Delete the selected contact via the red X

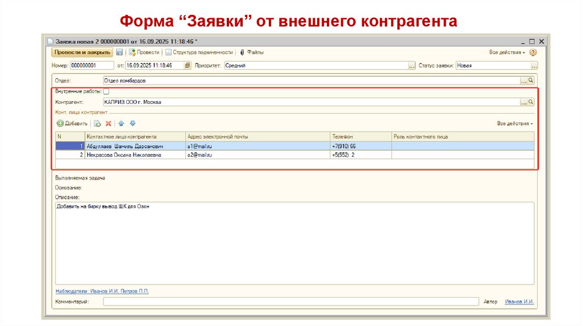(x=109, y=123)
